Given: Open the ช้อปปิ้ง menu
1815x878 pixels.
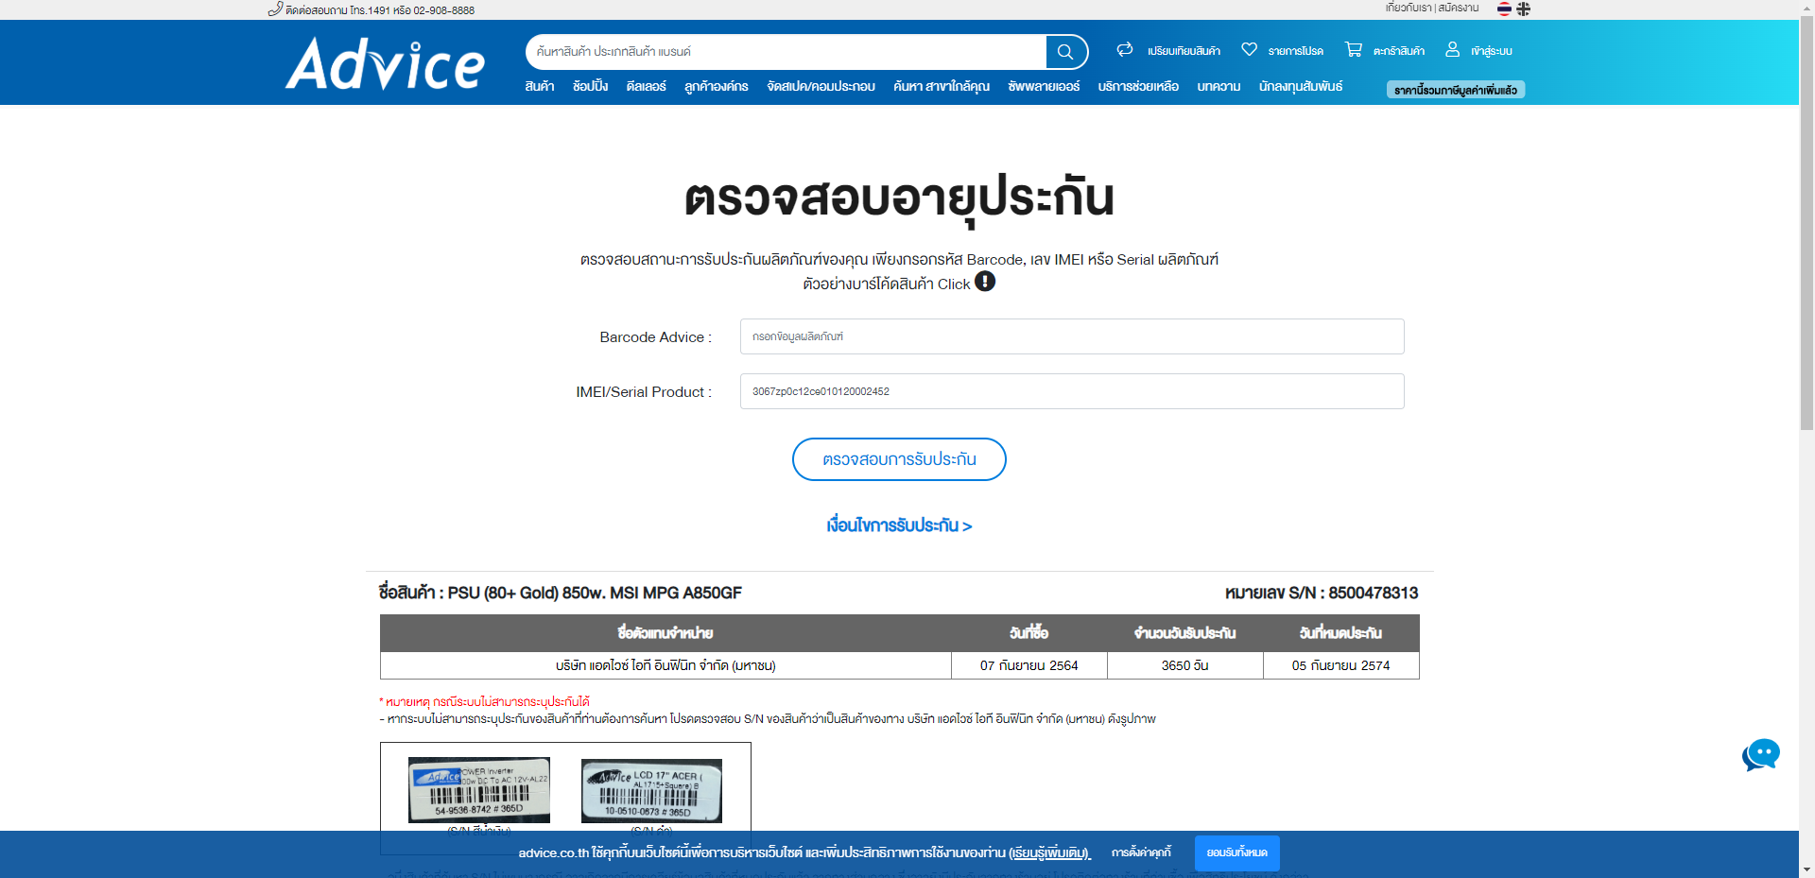Looking at the screenshot, I should 590,86.
